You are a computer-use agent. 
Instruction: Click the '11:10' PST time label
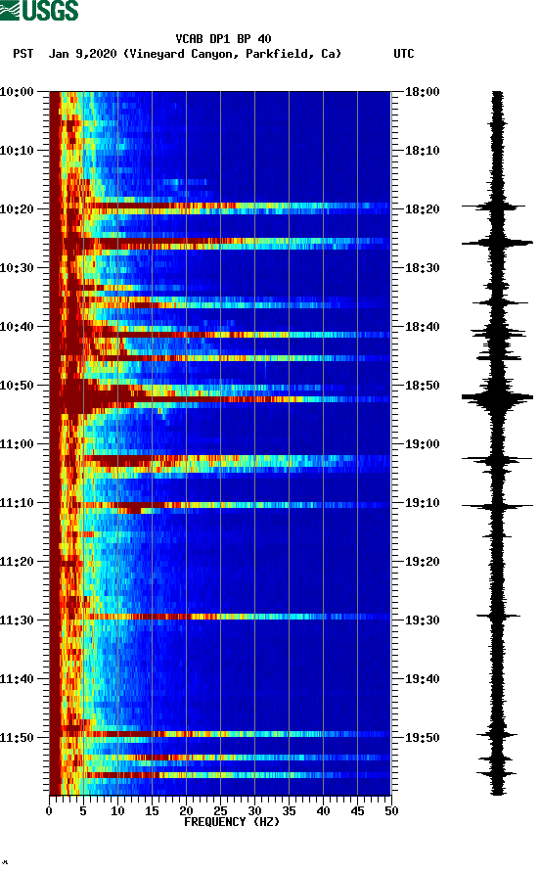(x=17, y=503)
